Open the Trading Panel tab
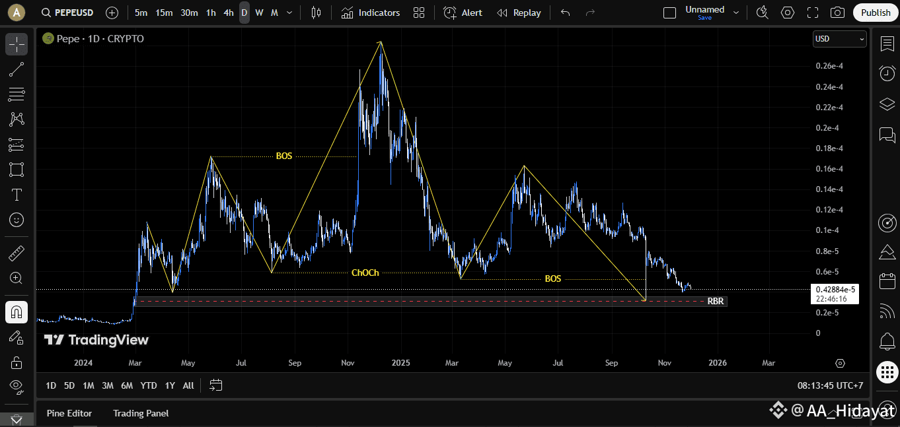 [x=141, y=413]
